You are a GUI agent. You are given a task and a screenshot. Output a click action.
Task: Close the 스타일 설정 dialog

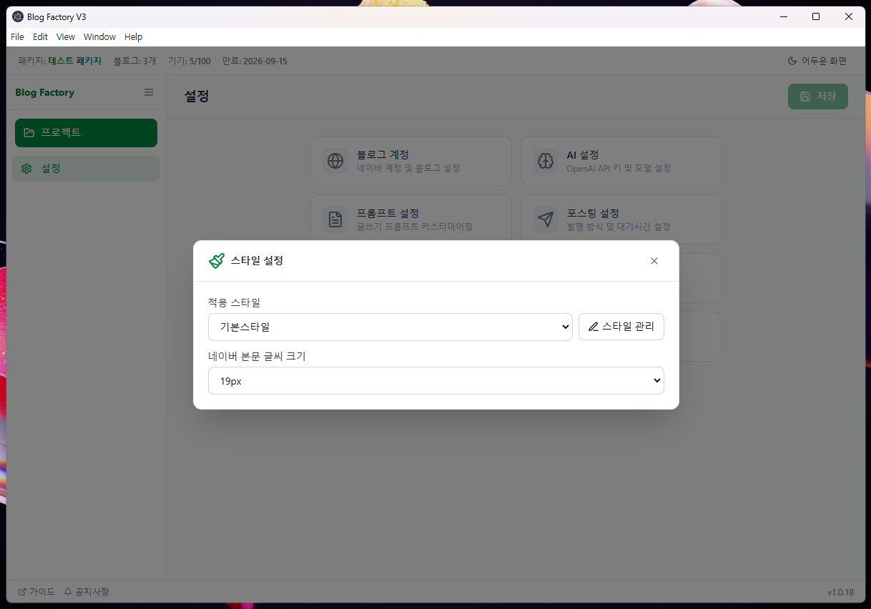(654, 261)
